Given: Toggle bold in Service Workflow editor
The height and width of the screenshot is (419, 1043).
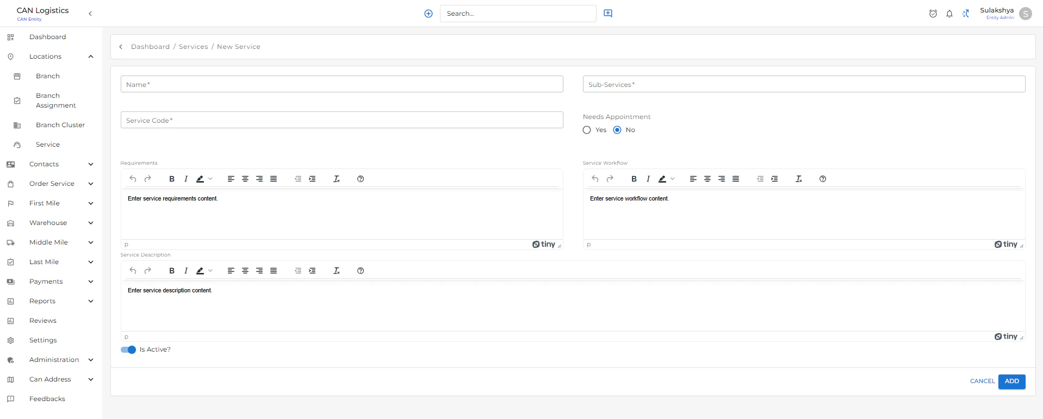Looking at the screenshot, I should coord(634,179).
